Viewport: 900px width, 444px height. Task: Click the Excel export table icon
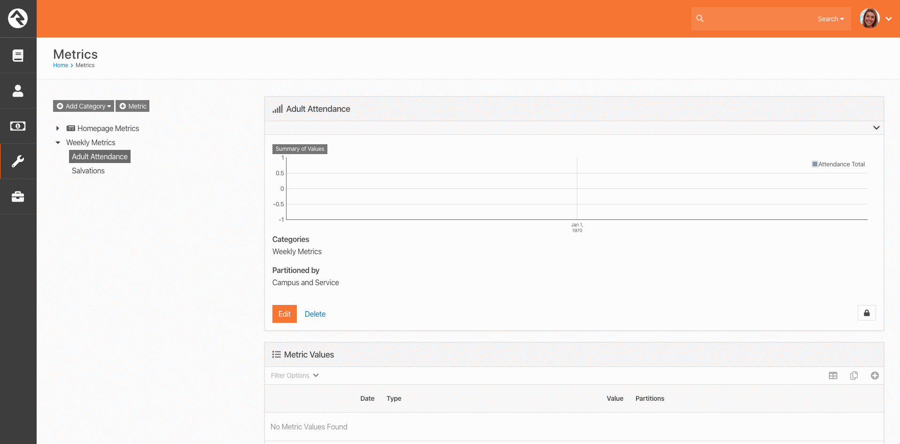pyautogui.click(x=833, y=375)
